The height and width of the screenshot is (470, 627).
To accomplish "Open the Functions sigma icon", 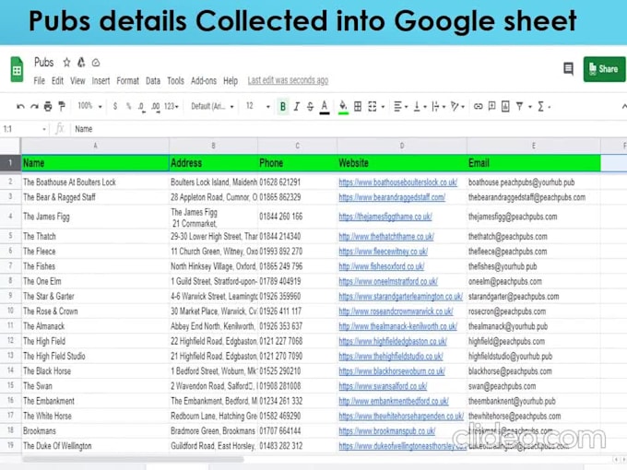I will pos(541,106).
